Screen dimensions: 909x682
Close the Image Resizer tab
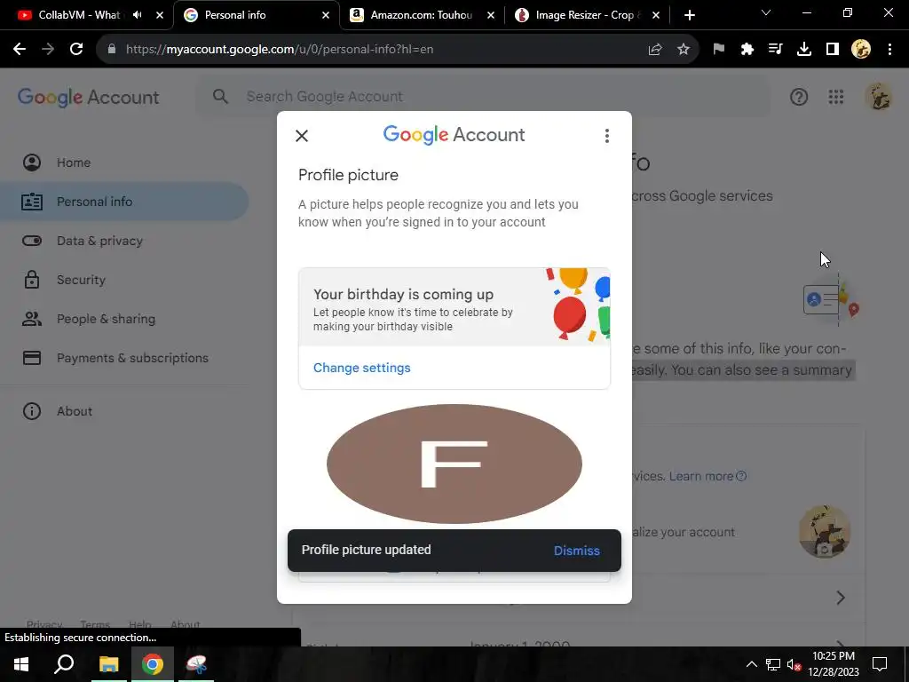point(656,16)
